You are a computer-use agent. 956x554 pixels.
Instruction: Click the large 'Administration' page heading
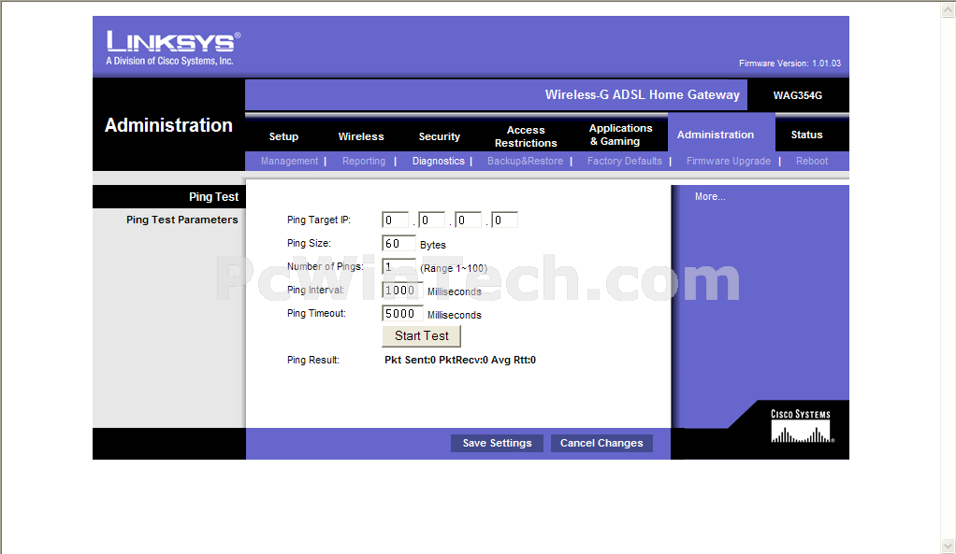169,125
